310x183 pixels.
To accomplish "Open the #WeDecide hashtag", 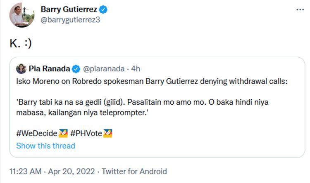I will [x=37, y=134].
